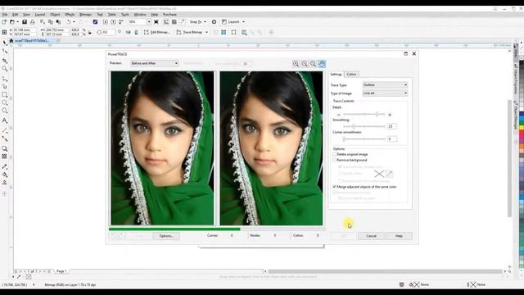Click the Corner smoothness value field
524x295 pixels.
pos(391,138)
